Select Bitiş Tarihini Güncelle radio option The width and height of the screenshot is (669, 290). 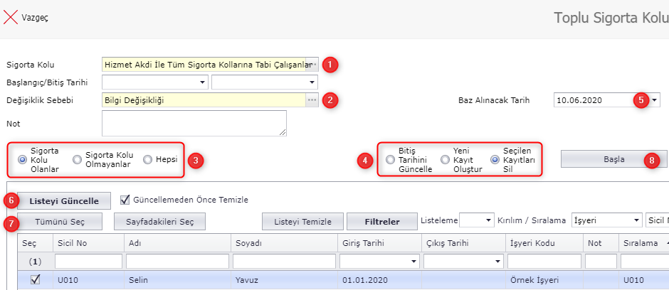390,160
